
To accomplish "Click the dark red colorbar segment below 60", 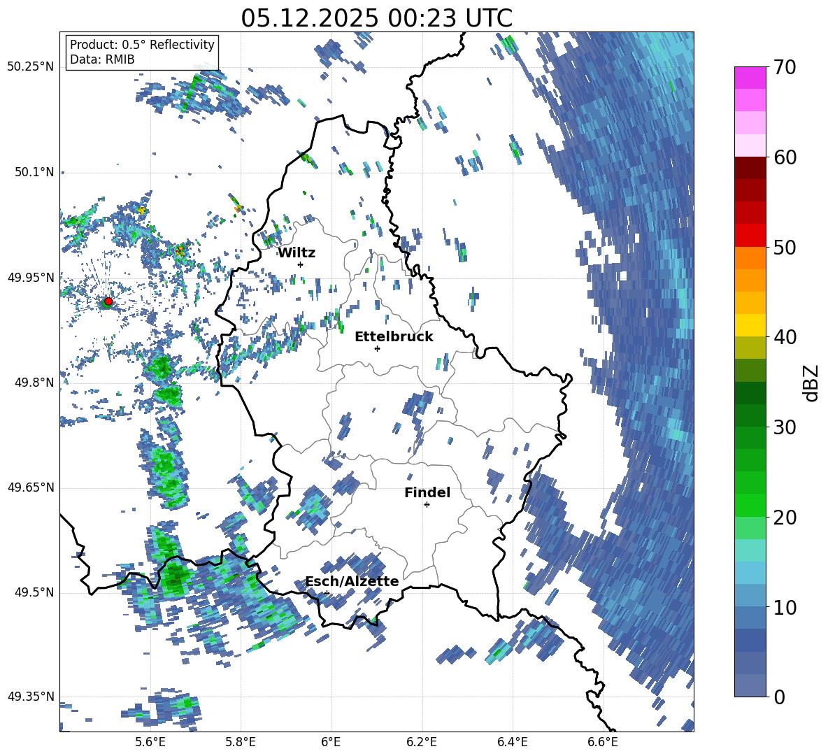I will click(750, 168).
